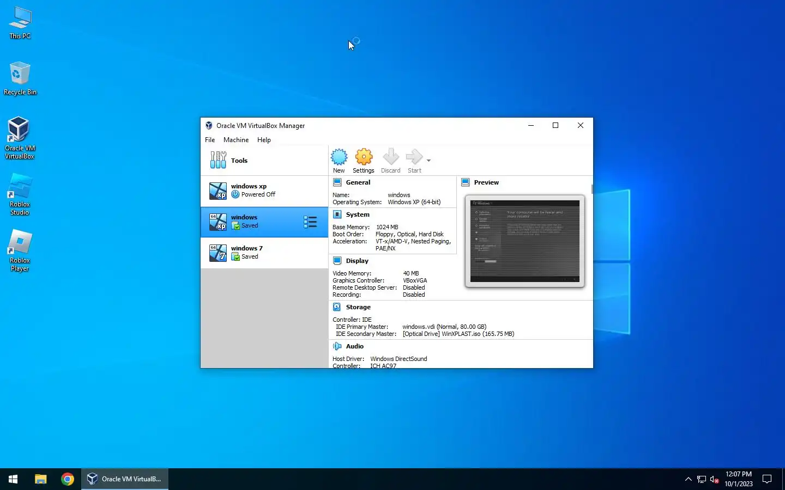Open the notification center icon

[767, 479]
